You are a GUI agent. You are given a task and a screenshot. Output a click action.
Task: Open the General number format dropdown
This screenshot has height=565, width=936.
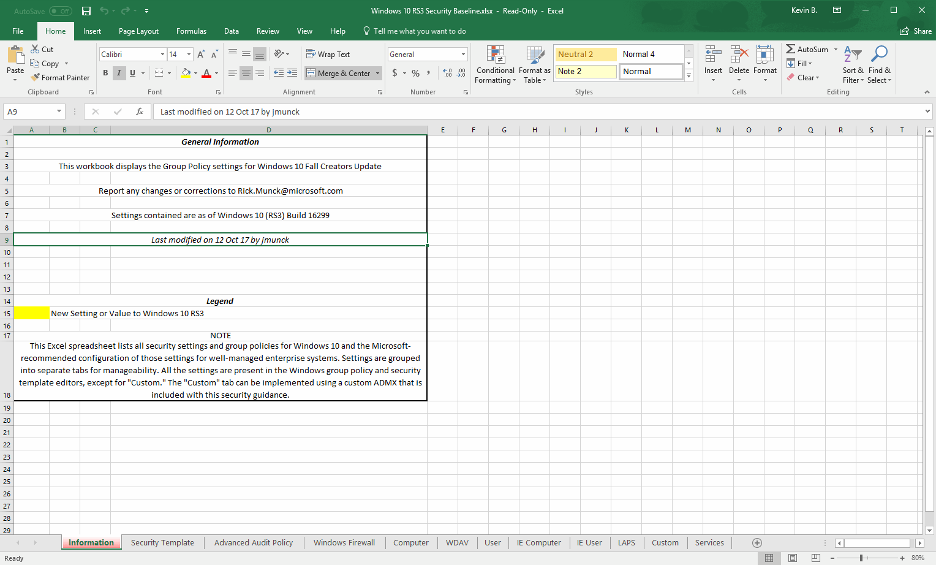click(x=463, y=55)
